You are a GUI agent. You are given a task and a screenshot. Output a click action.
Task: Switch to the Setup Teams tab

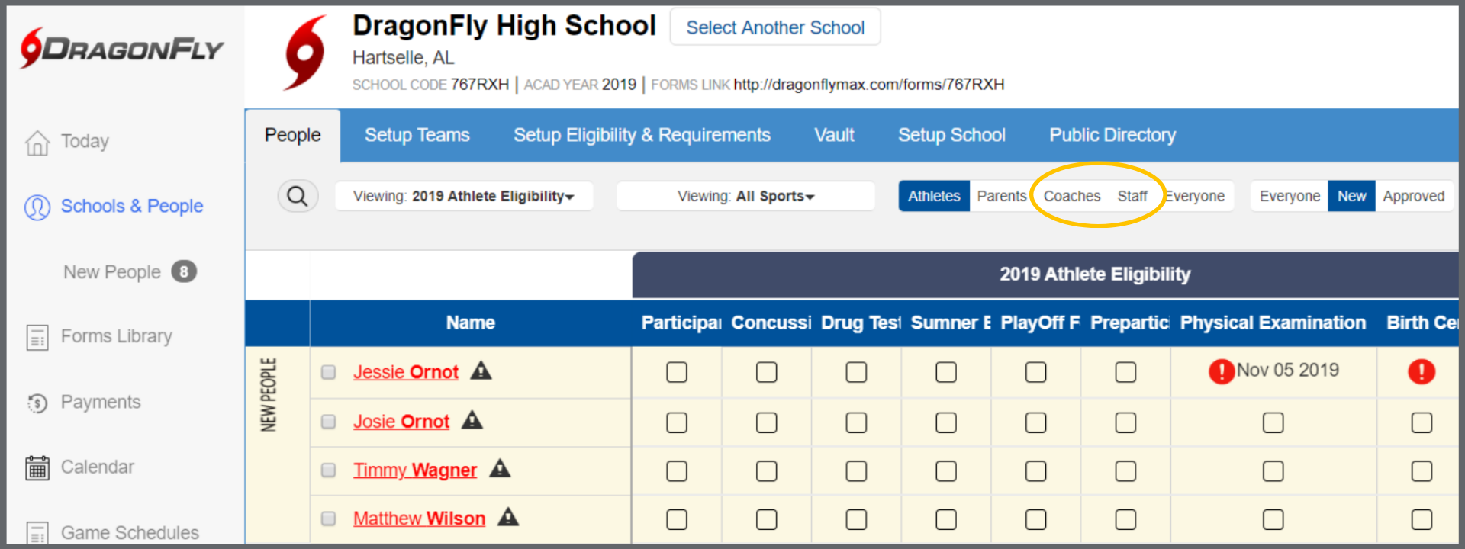coord(417,135)
